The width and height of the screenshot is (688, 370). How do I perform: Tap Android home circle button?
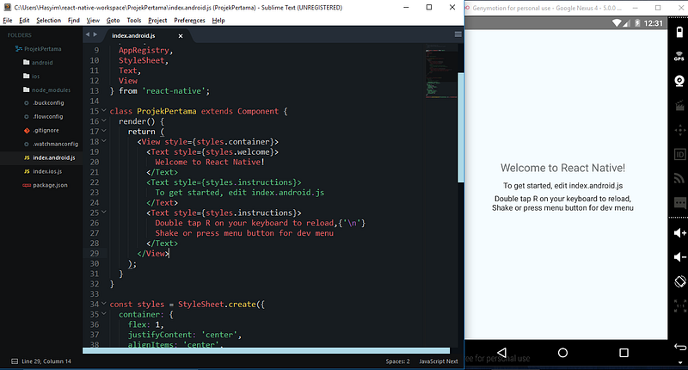coord(562,353)
